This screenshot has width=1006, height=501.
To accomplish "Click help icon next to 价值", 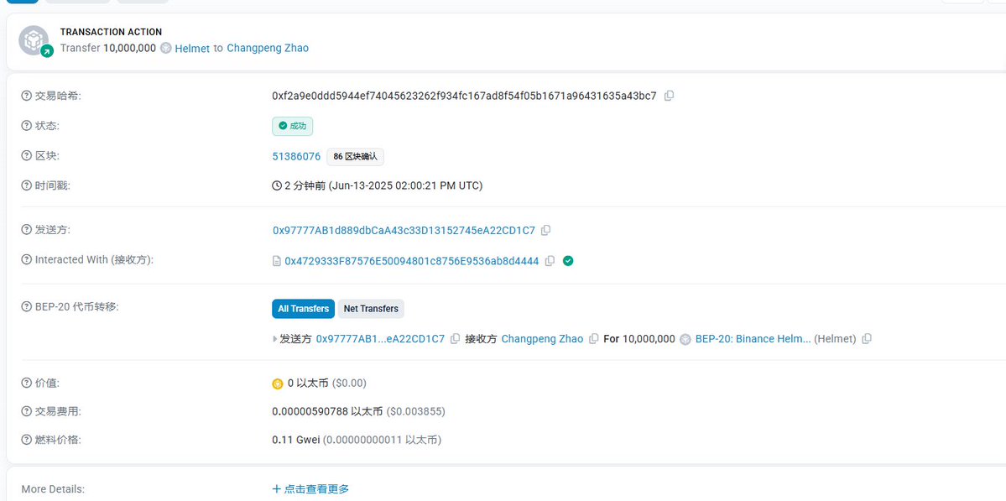I will tap(26, 383).
